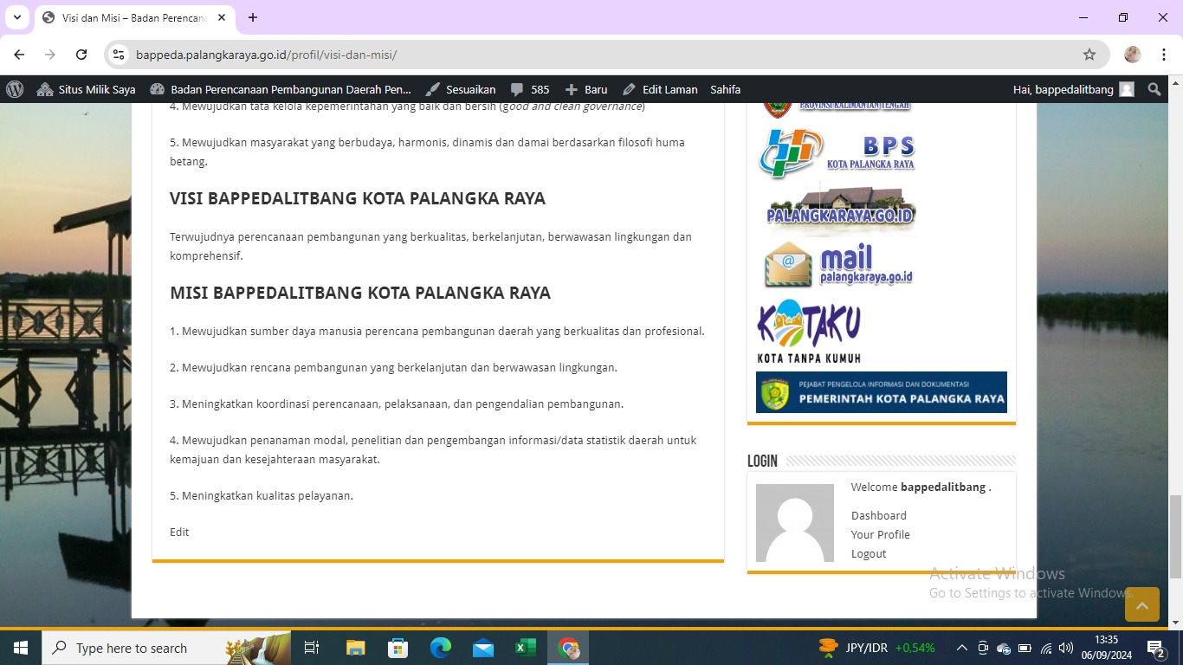The height and width of the screenshot is (665, 1183).
Task: Open Microsoft Edge from the taskbar
Action: 441,648
